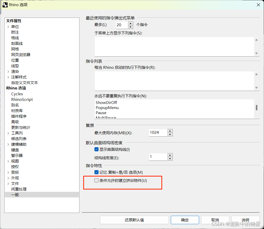Image resolution: width=264 pixels, height=229 pixels.
Task: Click the Rhino 选项 heading in tree
Action: tap(16, 88)
